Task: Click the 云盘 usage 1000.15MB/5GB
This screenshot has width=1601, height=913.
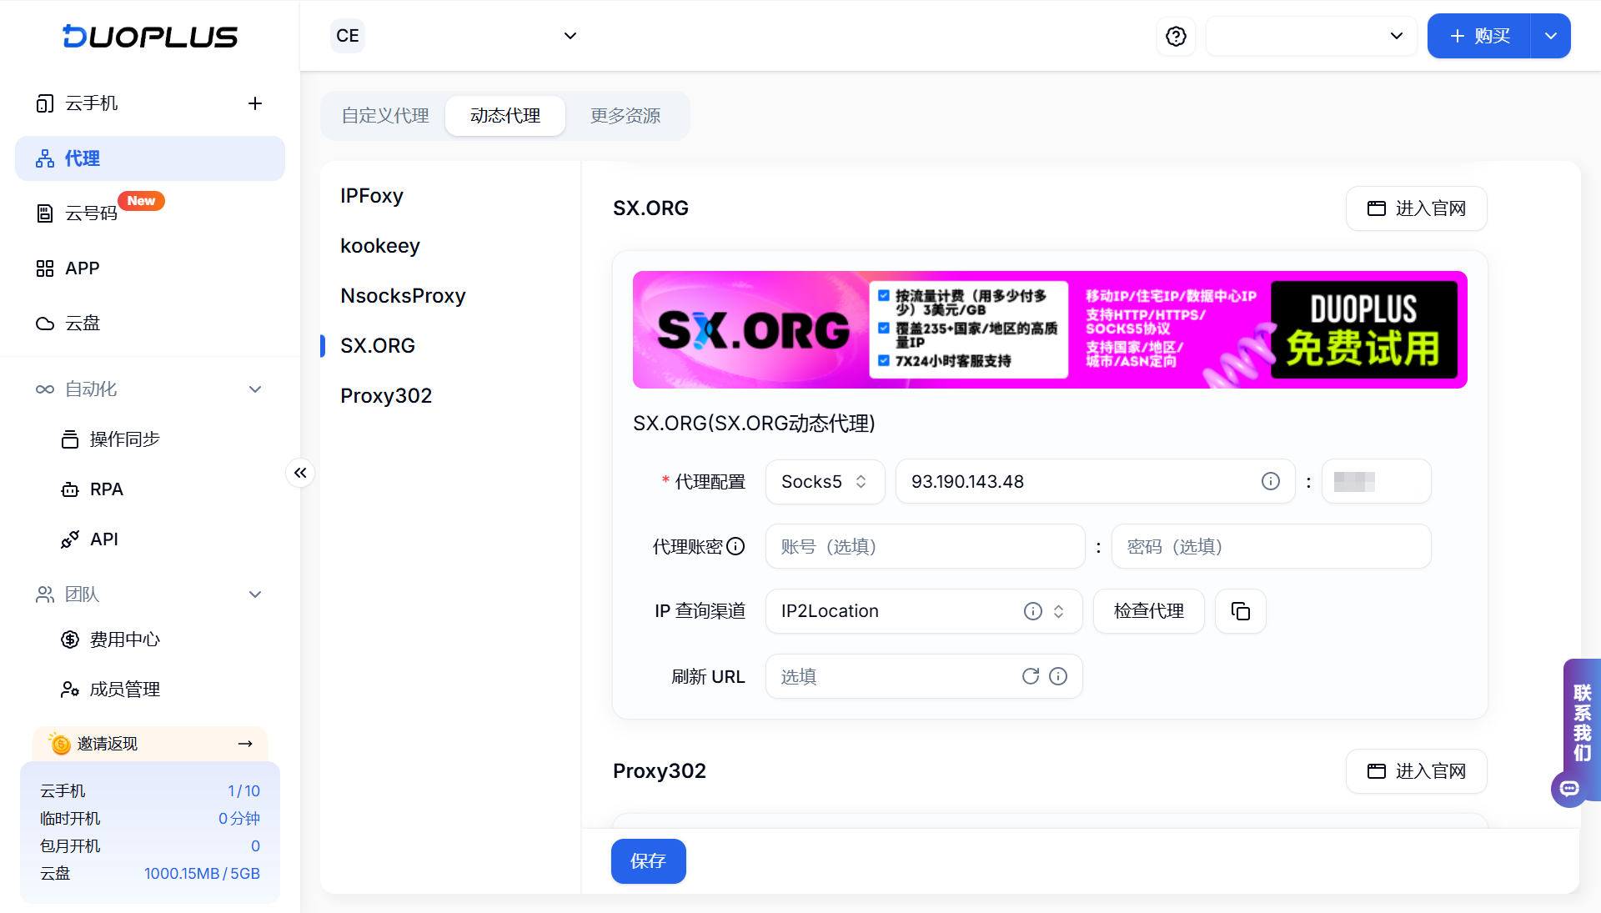Action: pyautogui.click(x=202, y=874)
